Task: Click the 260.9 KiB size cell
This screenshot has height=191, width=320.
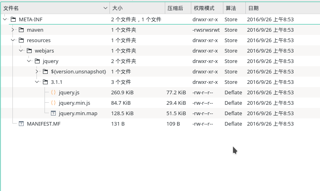Action: pyautogui.click(x=122, y=92)
